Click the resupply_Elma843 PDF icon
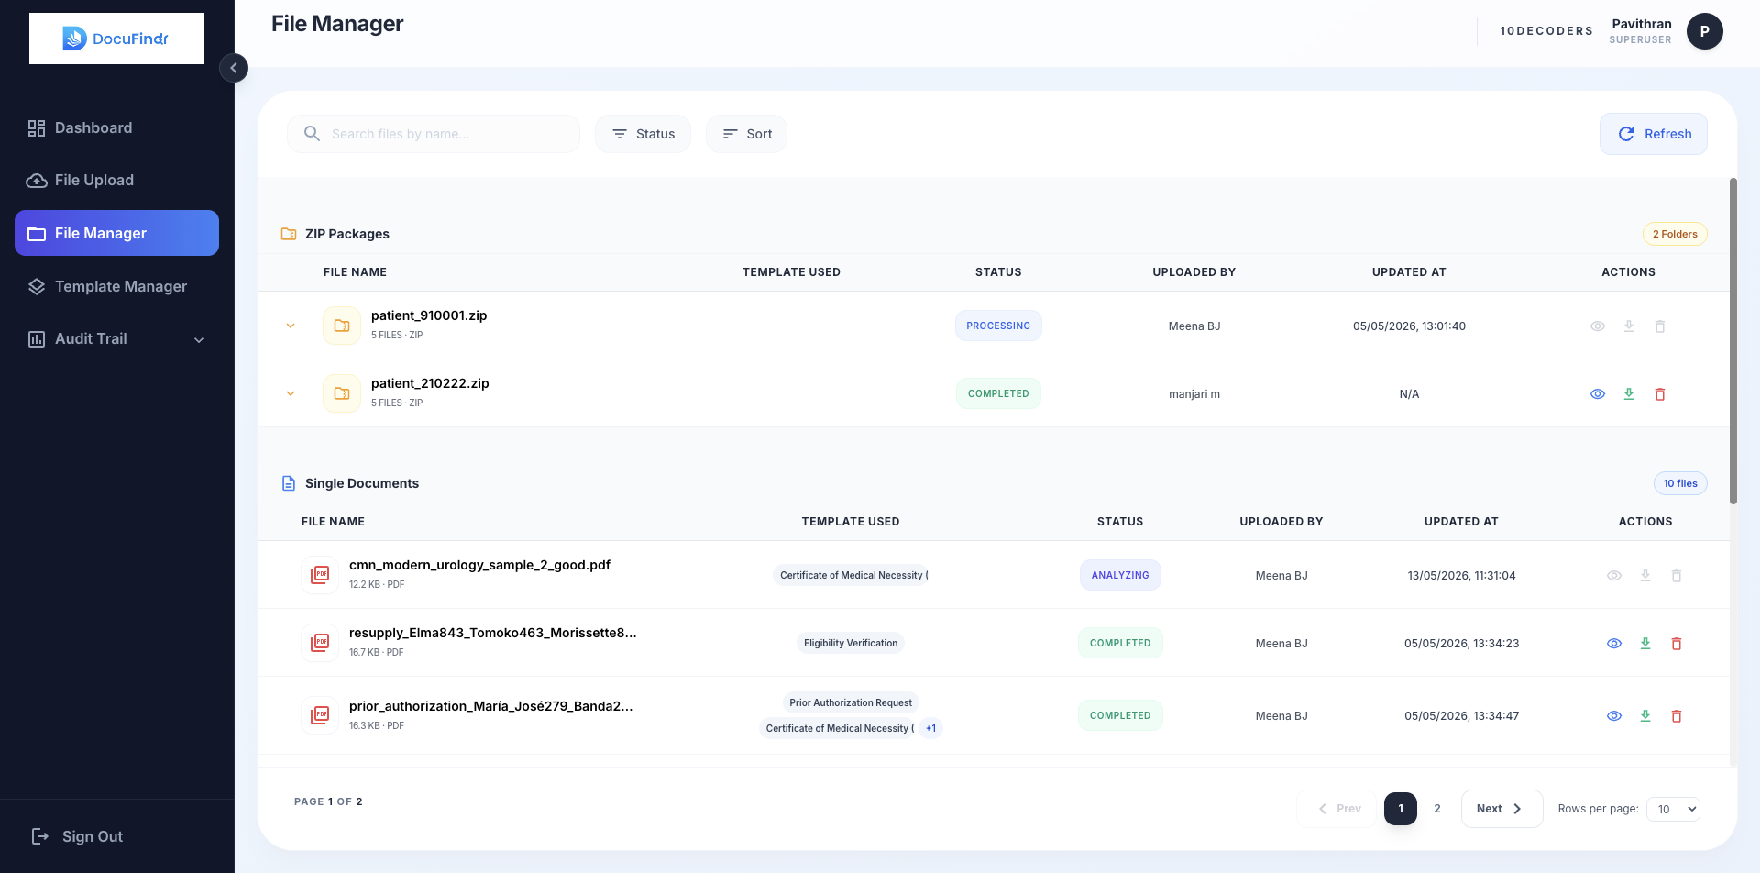 click(320, 643)
